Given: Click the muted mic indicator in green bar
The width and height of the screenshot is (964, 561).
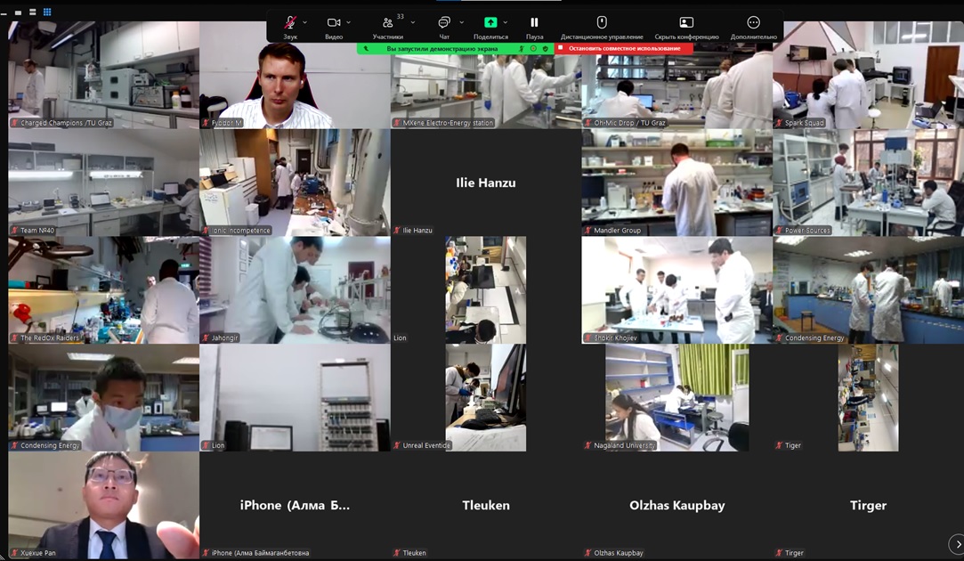Looking at the screenshot, I should (522, 49).
